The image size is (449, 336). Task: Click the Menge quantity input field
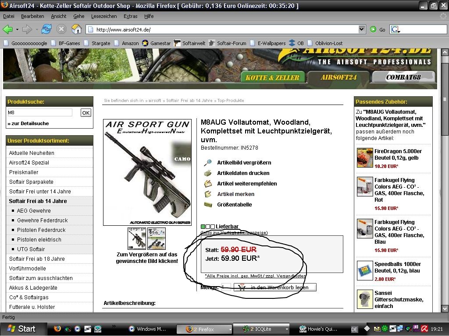coord(226,287)
